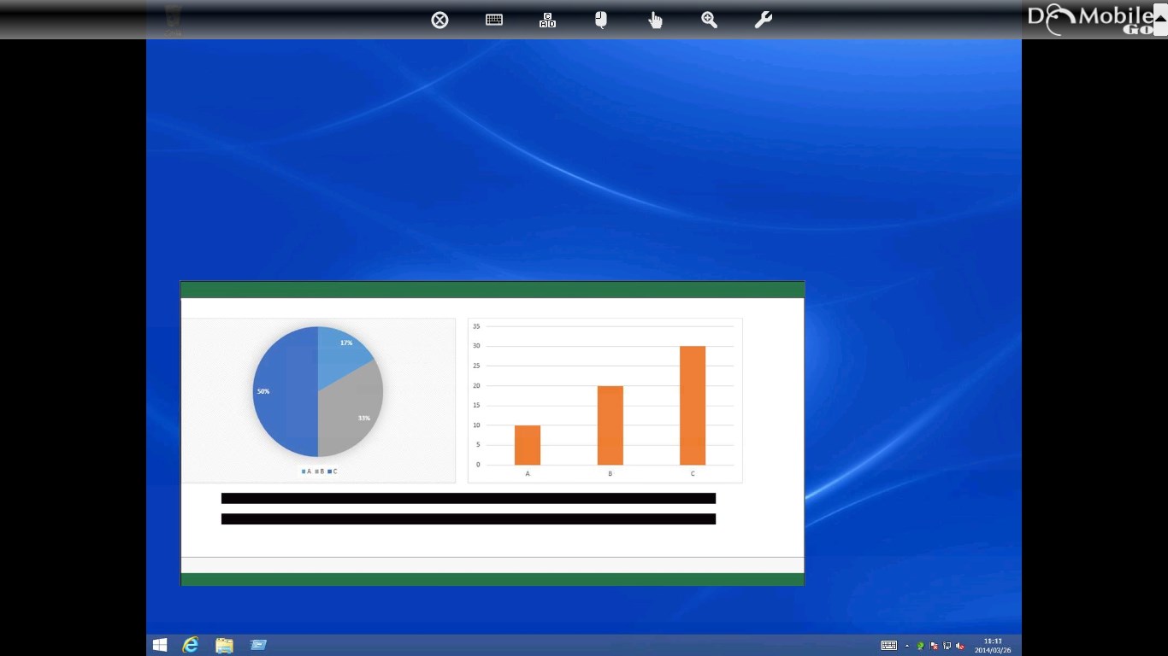Screen dimensions: 1168x656
Task: Collapse the toolbar with the top-right arrow
Action: tap(1160, 8)
